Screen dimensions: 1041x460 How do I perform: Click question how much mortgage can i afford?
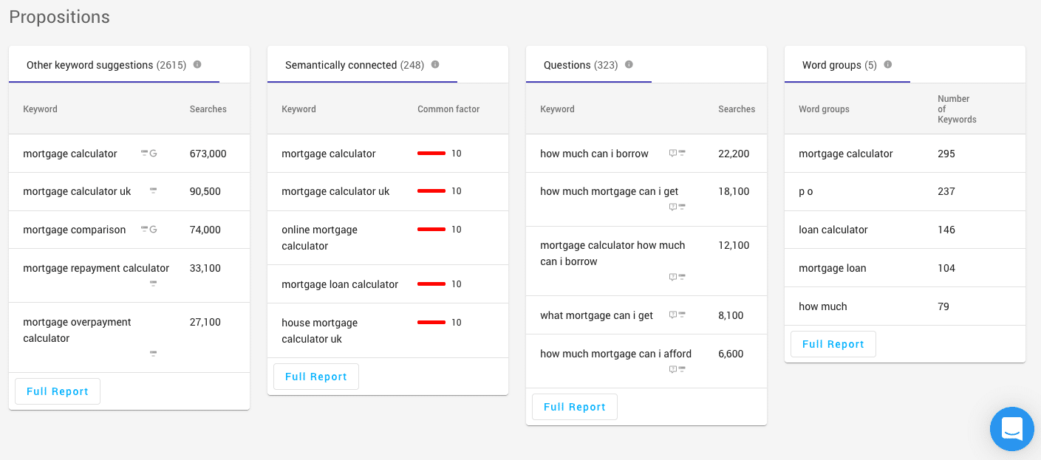(615, 354)
